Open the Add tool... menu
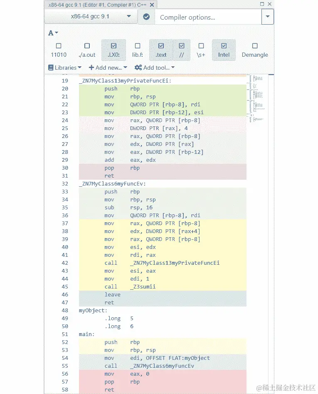The width and height of the screenshot is (318, 394). [154, 68]
